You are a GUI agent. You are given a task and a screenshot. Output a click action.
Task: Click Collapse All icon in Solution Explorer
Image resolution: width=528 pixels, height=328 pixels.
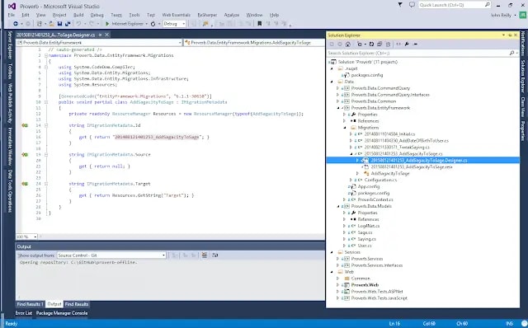point(379,44)
